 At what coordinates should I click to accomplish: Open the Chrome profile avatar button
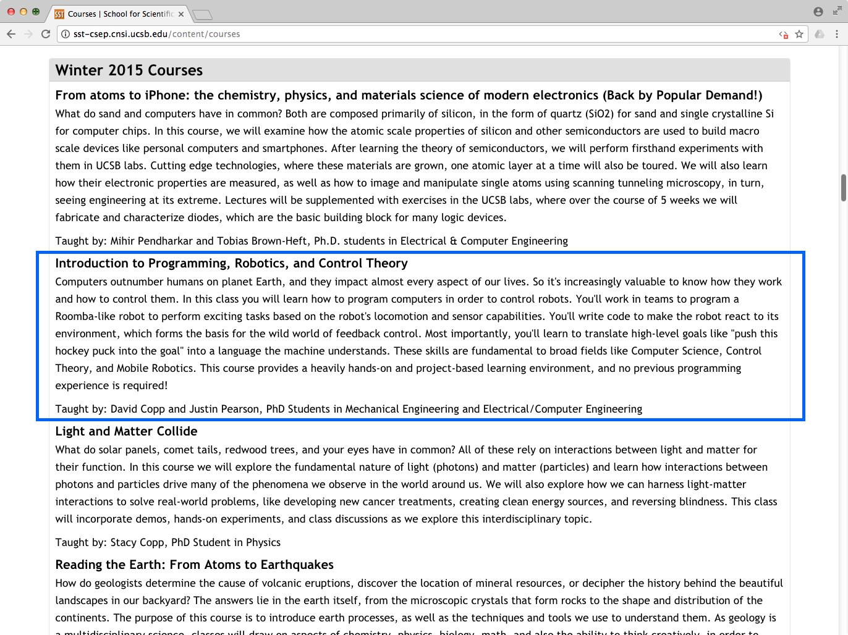pos(818,12)
